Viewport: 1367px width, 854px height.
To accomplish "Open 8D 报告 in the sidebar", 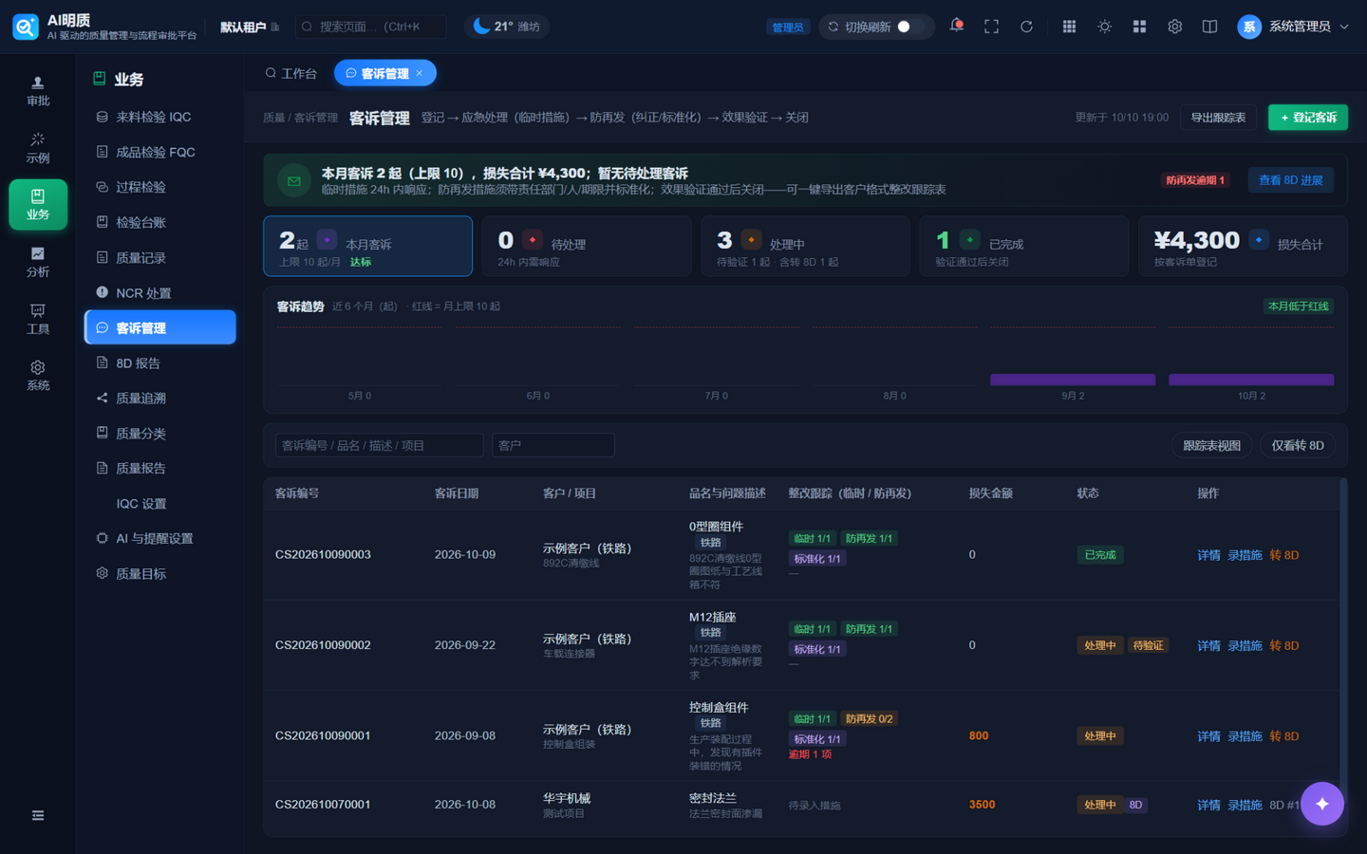I will pos(159,362).
